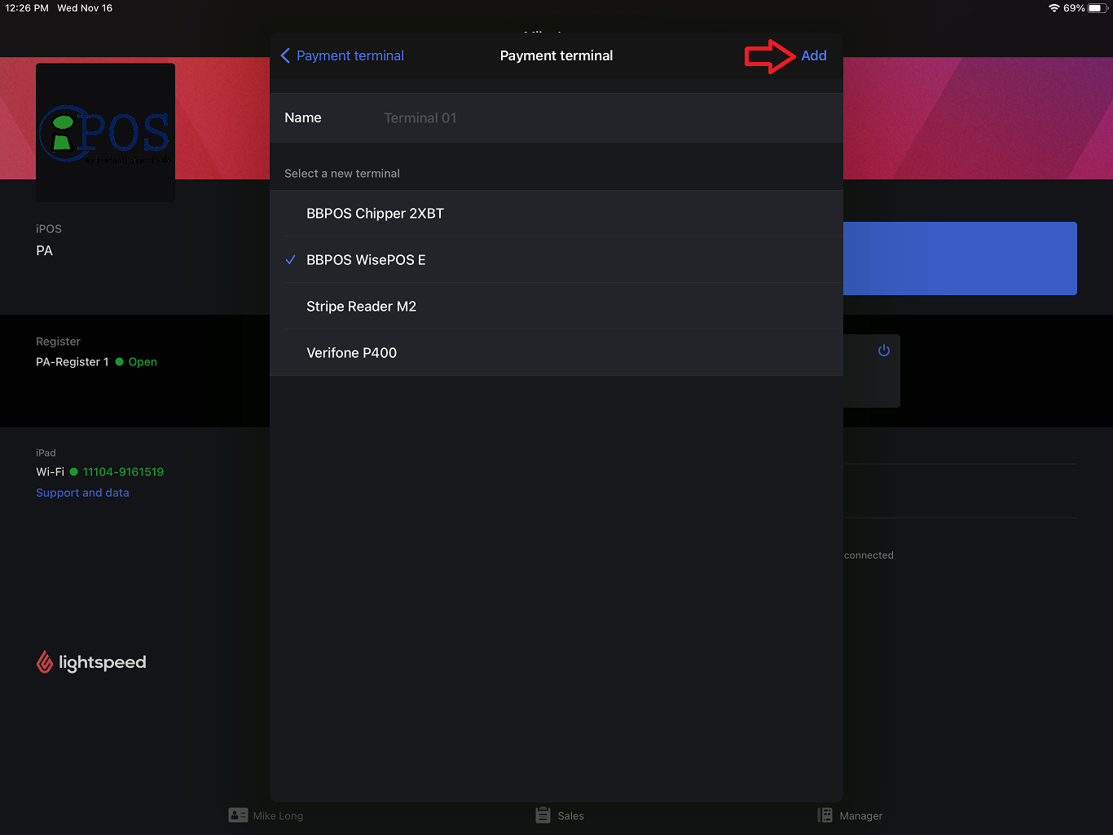The image size is (1113, 835).
Task: Open the Support and data link
Action: coord(82,493)
